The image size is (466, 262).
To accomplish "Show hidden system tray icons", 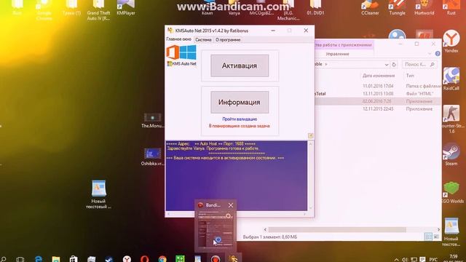I will point(396,259).
